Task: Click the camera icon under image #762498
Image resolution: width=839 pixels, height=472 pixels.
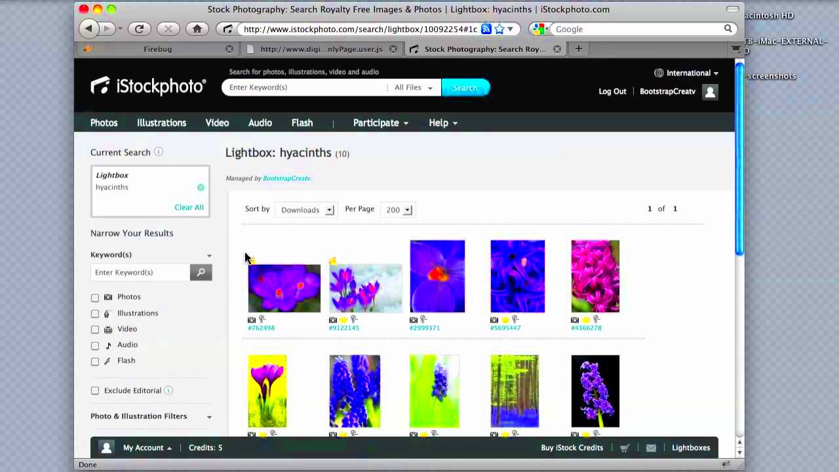Action: coord(252,319)
